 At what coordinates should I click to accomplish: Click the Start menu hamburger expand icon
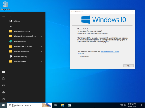click(3, 16)
